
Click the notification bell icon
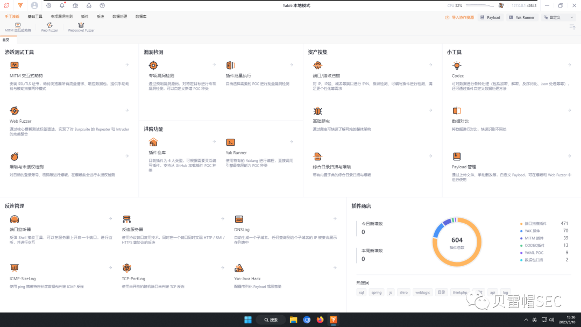[x=62, y=5]
